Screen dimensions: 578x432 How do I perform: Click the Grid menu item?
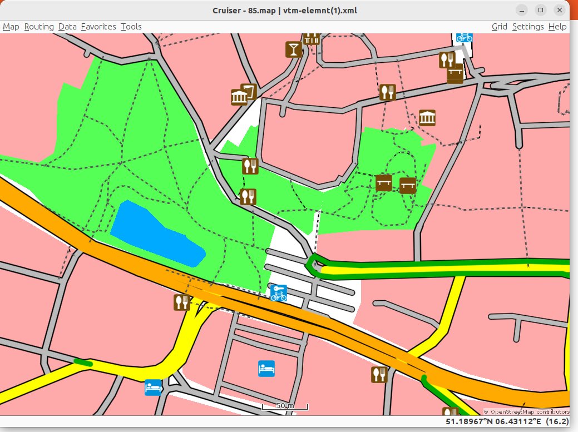(499, 27)
